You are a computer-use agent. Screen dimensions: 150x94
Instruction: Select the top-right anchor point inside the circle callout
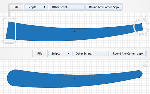(142, 23)
